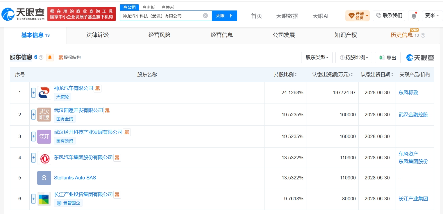Screen dimensions: 443x214
Task: Open 天眼AI in navigation
Action: [320, 16]
